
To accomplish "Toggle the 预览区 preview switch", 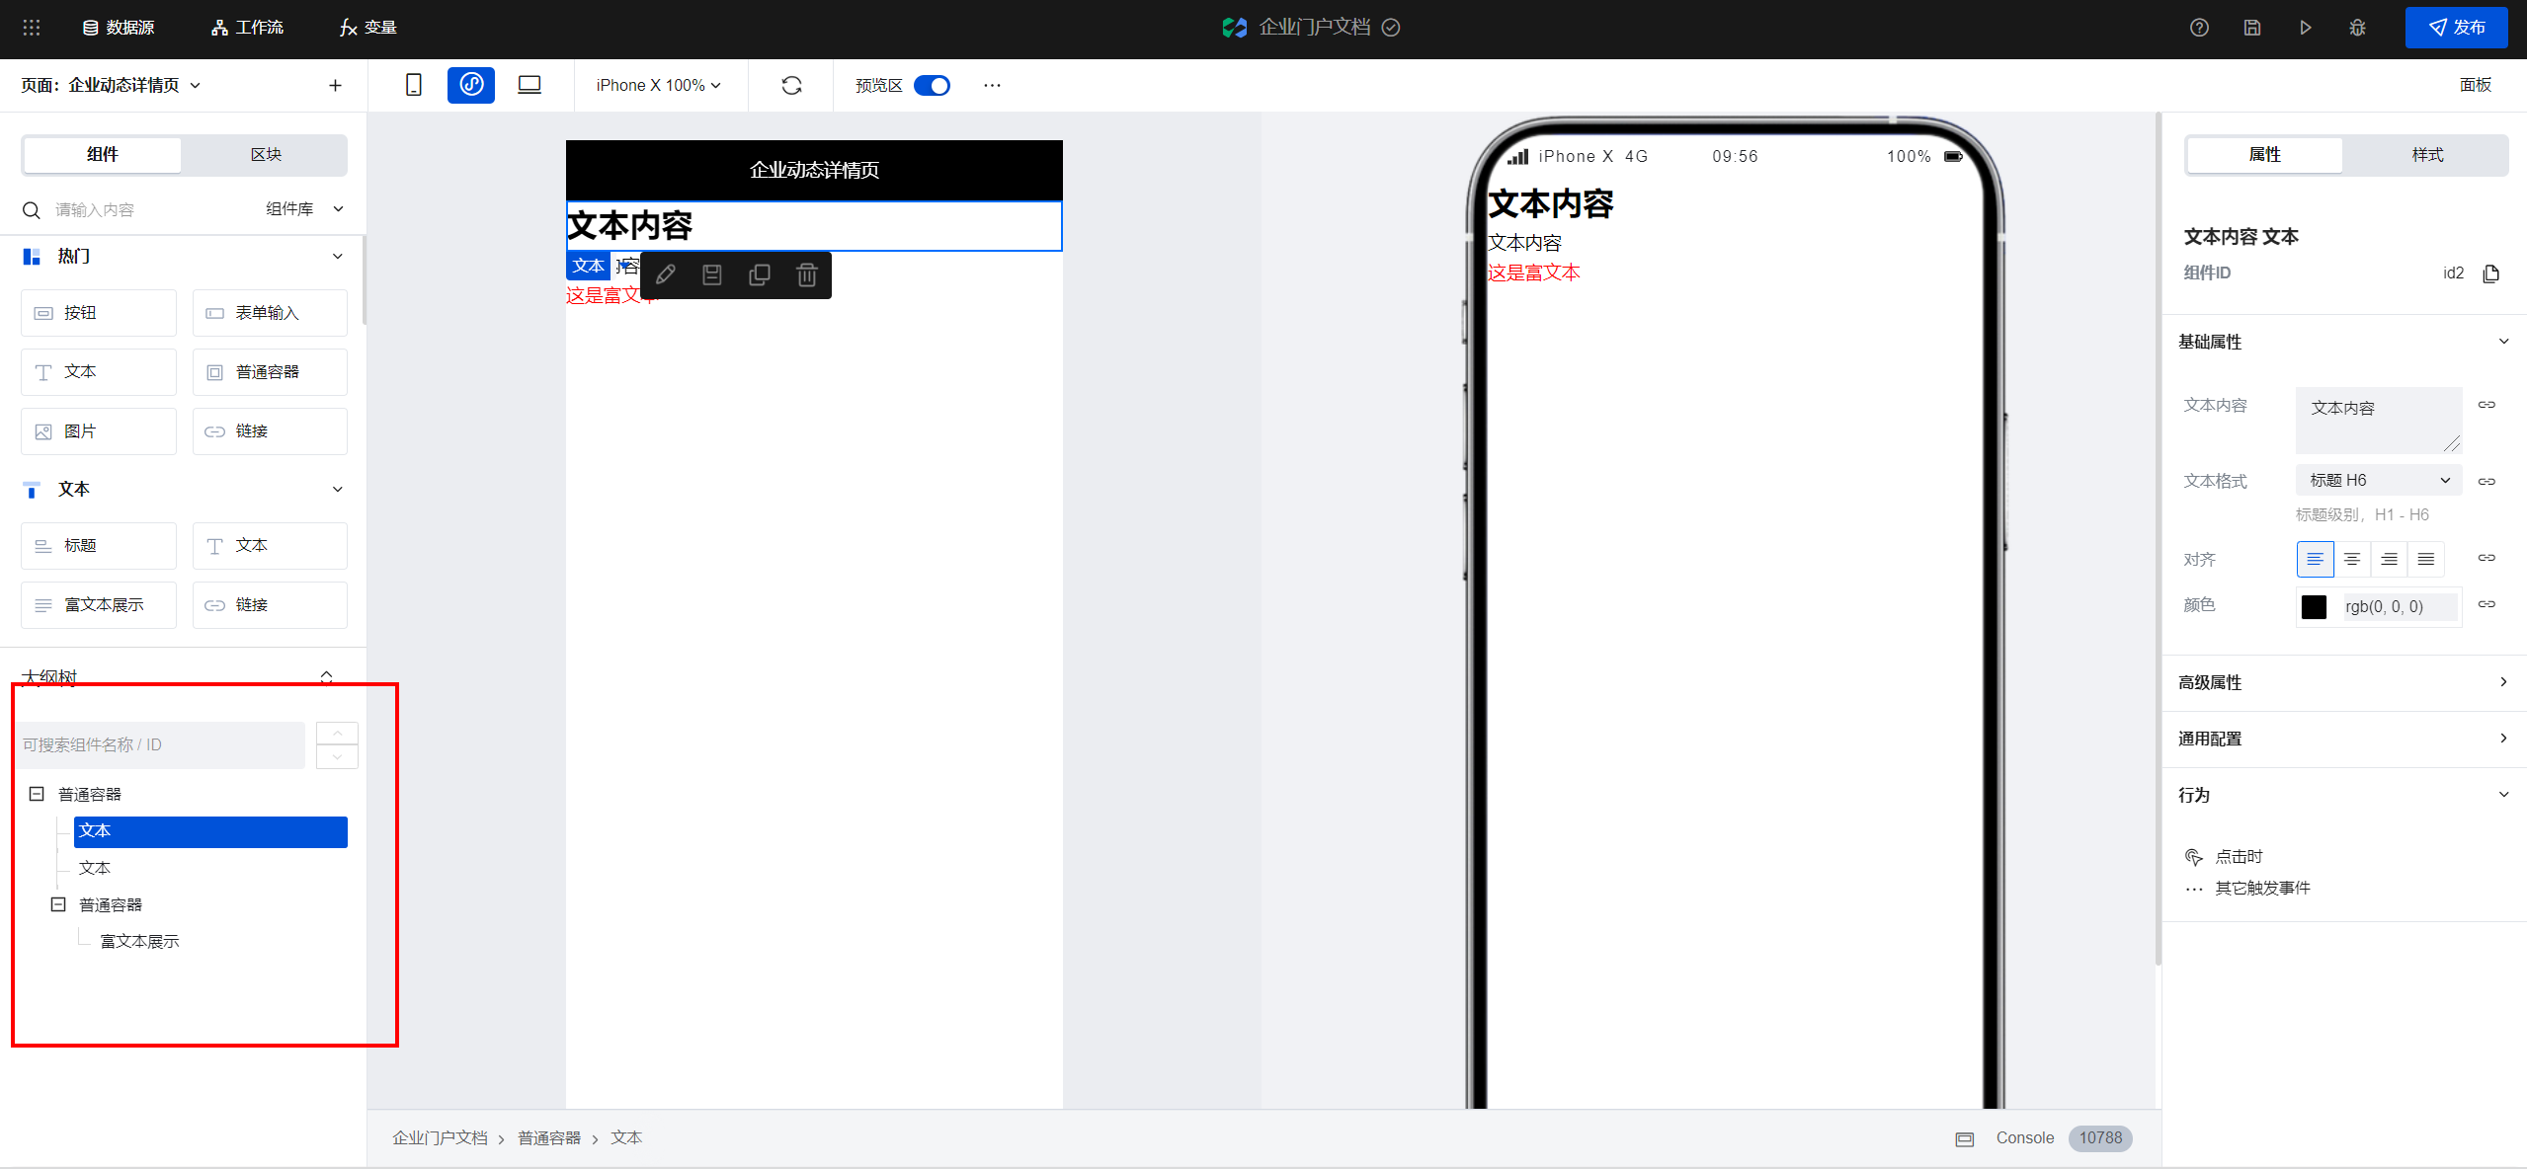I will point(931,86).
